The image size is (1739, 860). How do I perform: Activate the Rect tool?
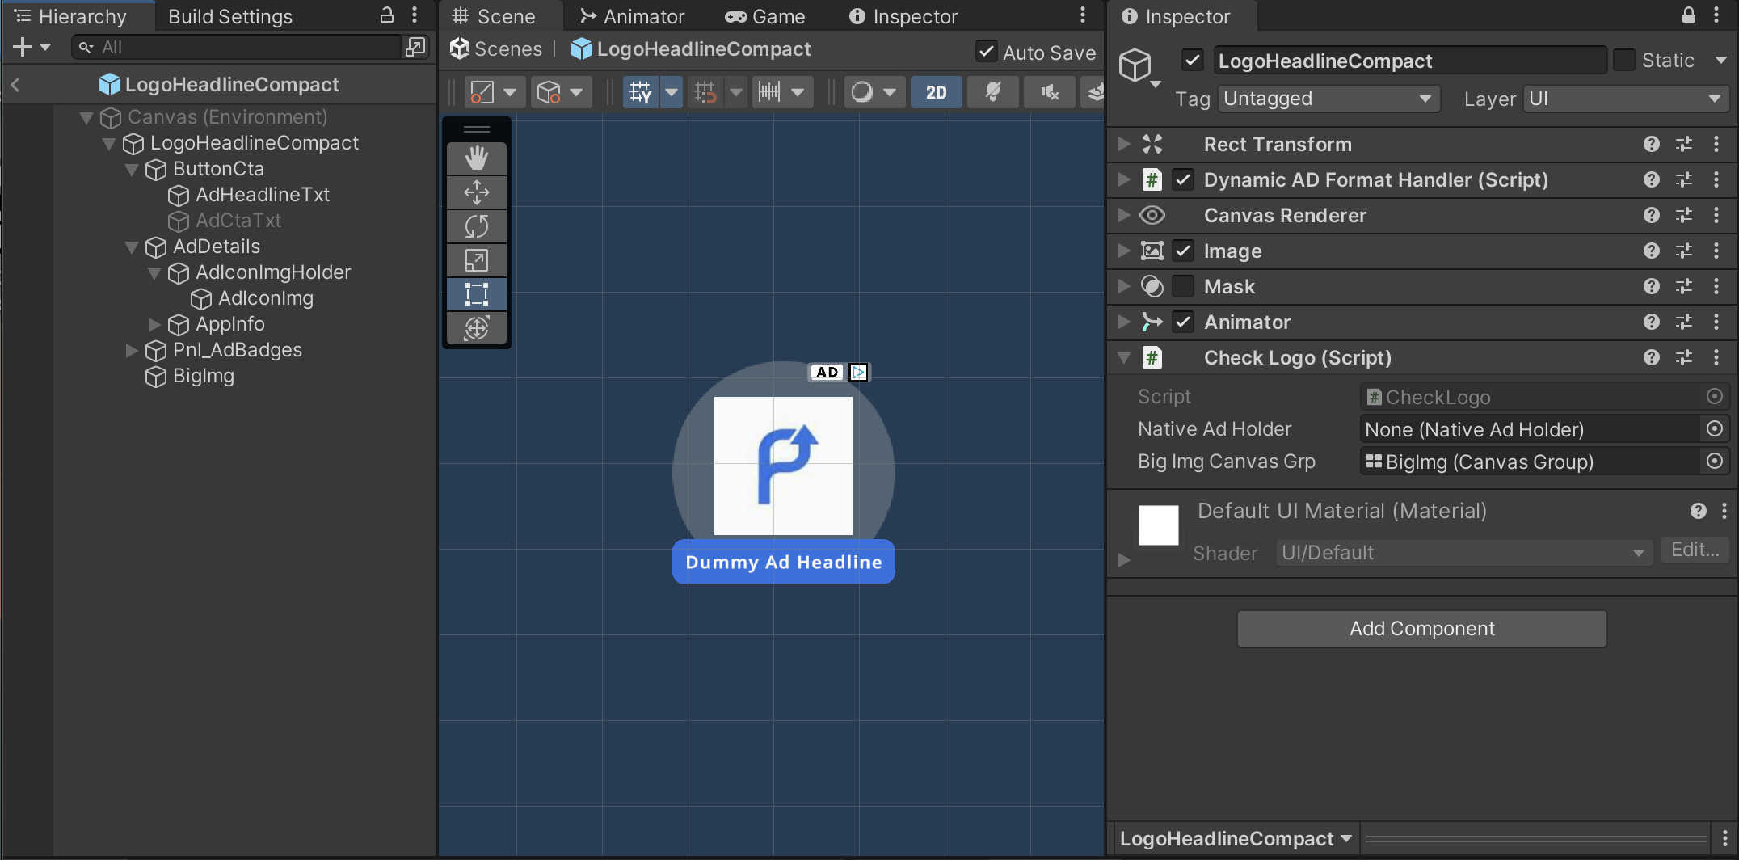[x=477, y=294]
